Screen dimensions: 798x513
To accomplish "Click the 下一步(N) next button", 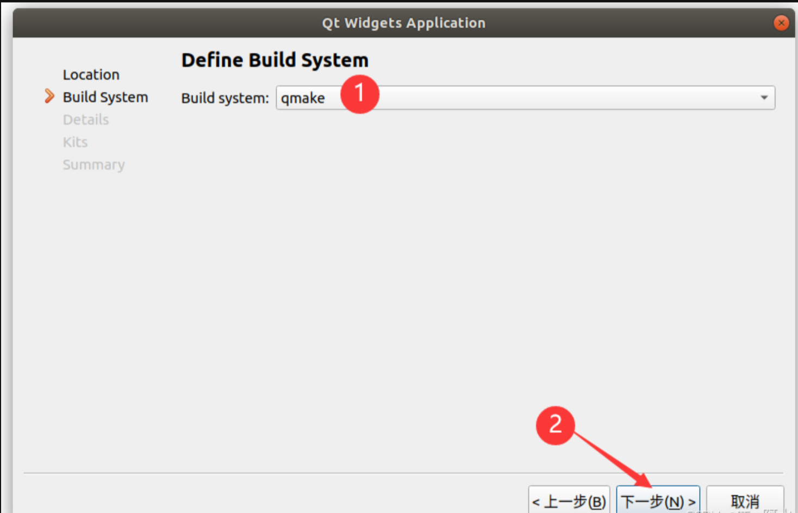I will tap(658, 500).
